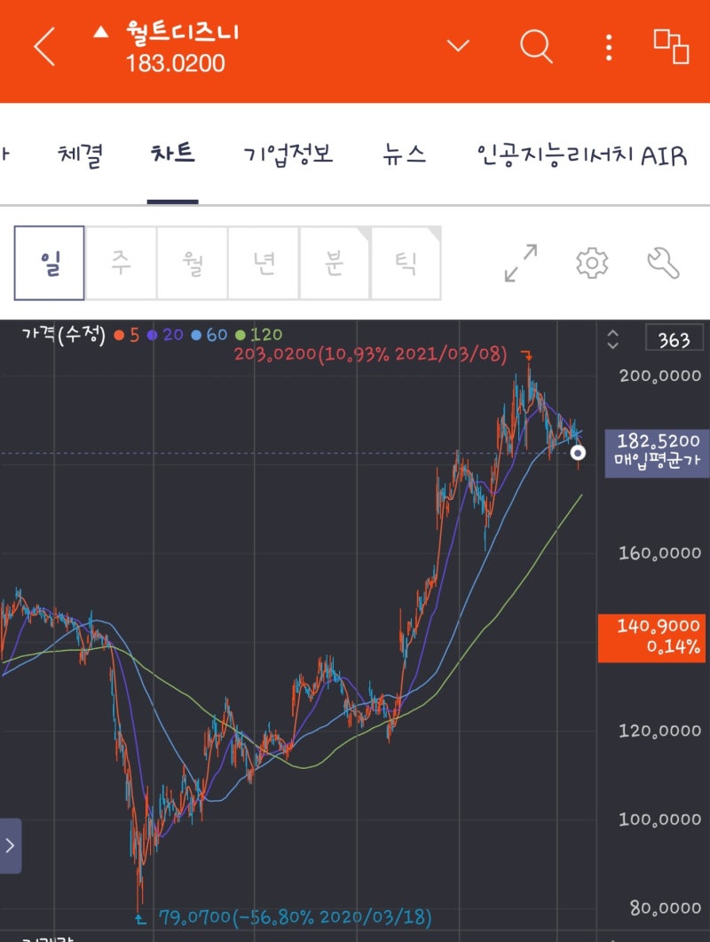This screenshot has height=942, width=710.
Task: Open the stock selector dropdown chevron
Action: point(457,47)
